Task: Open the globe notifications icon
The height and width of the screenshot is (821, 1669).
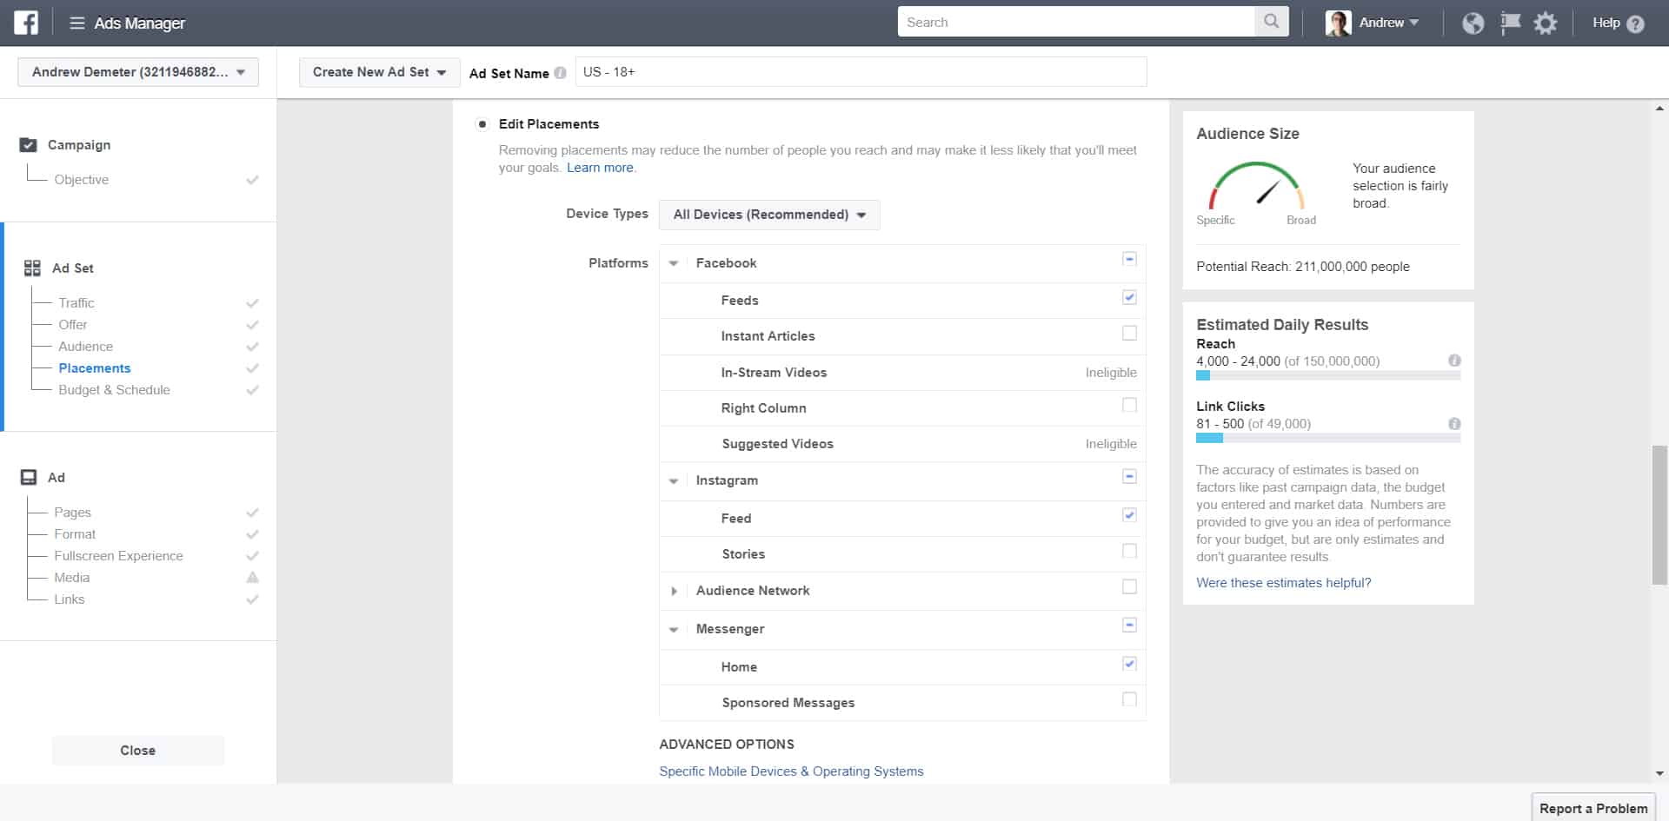Action: (x=1473, y=23)
